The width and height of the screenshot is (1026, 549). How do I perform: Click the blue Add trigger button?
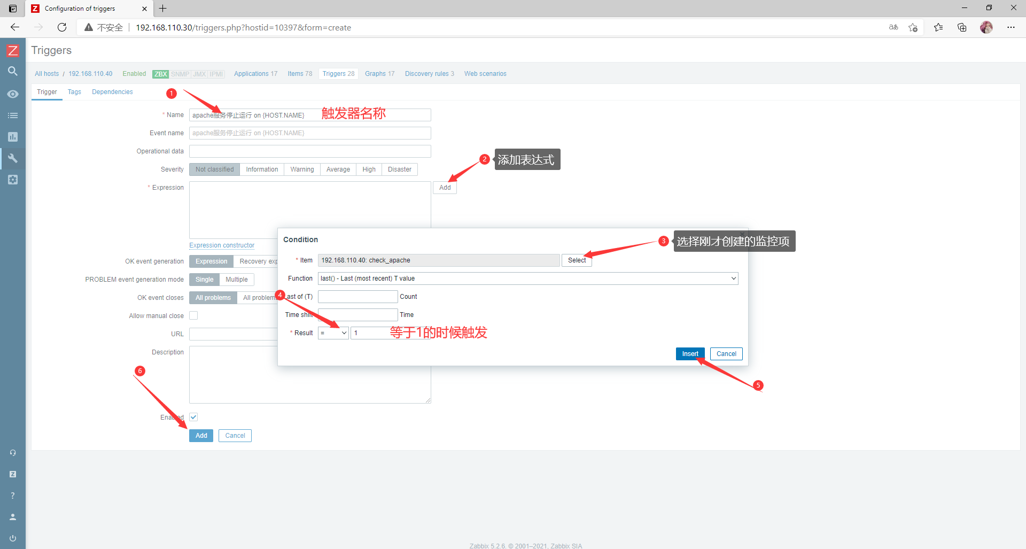click(201, 436)
